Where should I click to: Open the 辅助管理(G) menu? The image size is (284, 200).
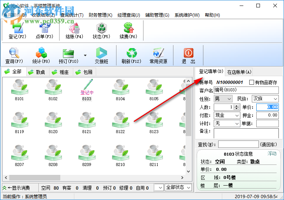157,15
